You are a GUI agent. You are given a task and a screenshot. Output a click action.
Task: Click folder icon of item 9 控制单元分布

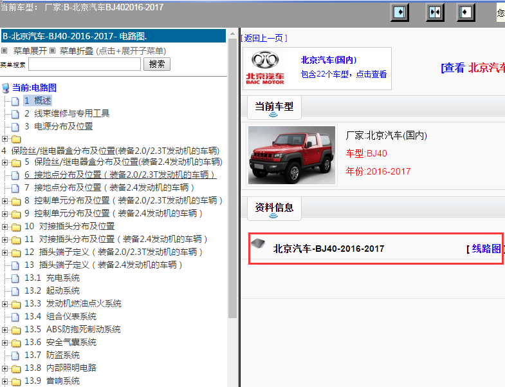pyautogui.click(x=16, y=214)
